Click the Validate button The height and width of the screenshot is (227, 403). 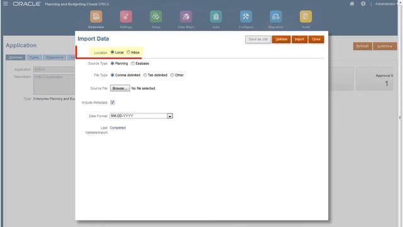(x=281, y=39)
